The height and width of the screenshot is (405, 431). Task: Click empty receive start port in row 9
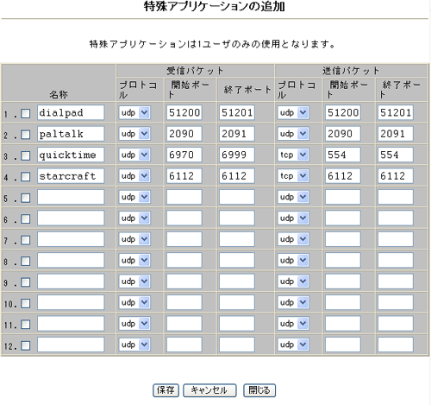tap(184, 282)
